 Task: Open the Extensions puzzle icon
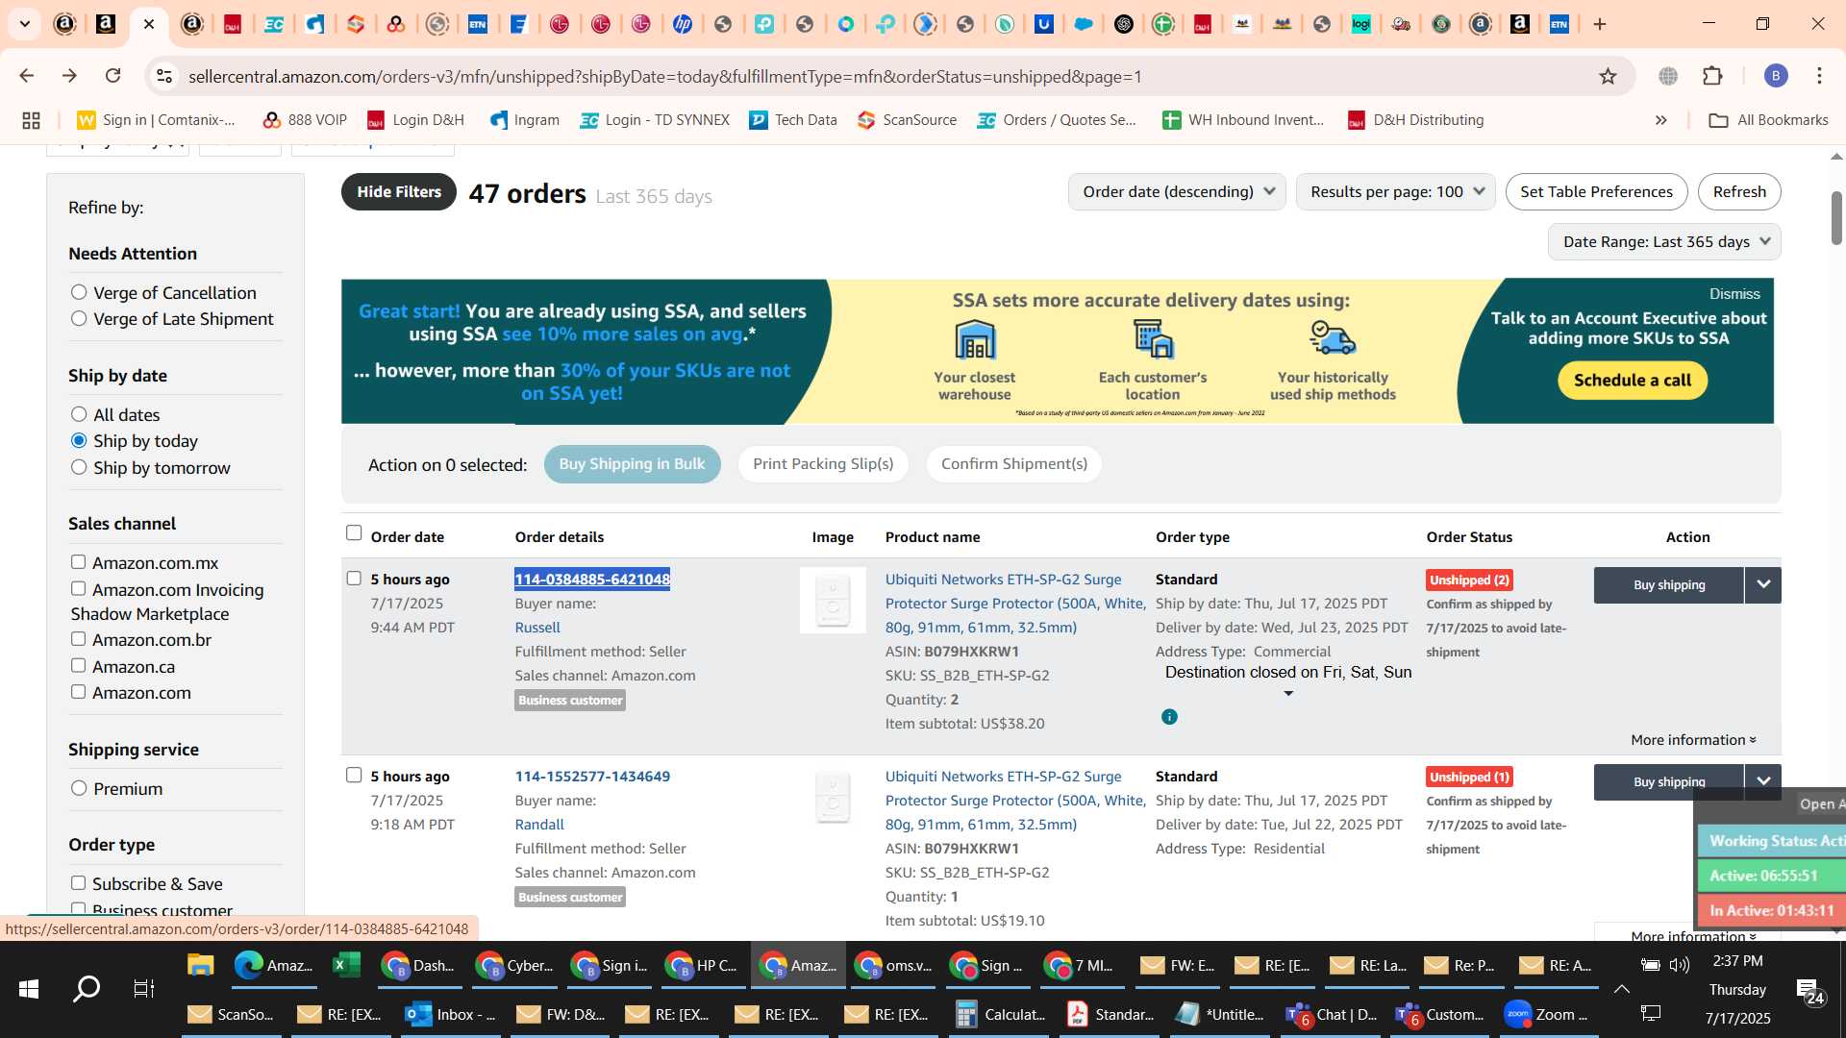point(1712,76)
